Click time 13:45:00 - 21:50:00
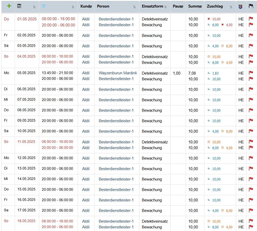This screenshot has height=231, width=257. [57, 73]
